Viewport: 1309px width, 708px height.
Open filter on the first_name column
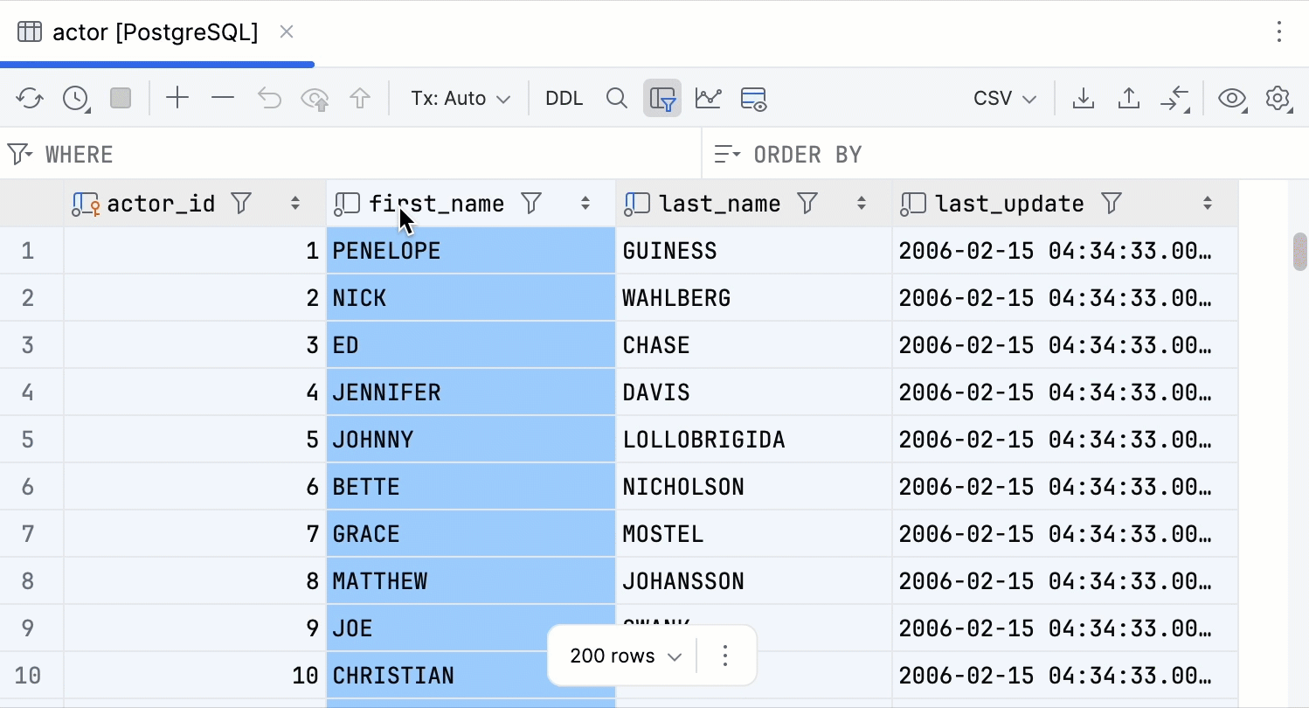530,203
